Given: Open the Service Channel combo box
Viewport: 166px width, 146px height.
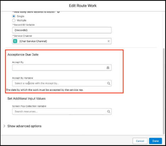Looking at the screenshot, I should coord(62,41).
